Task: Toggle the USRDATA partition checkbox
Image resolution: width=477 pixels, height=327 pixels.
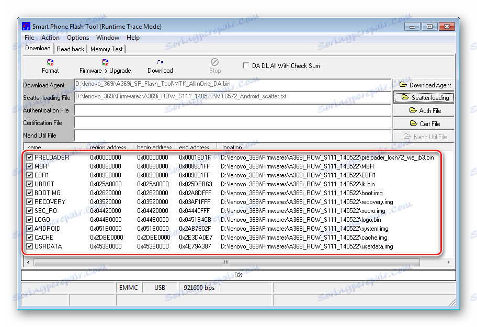Action: 29,246
